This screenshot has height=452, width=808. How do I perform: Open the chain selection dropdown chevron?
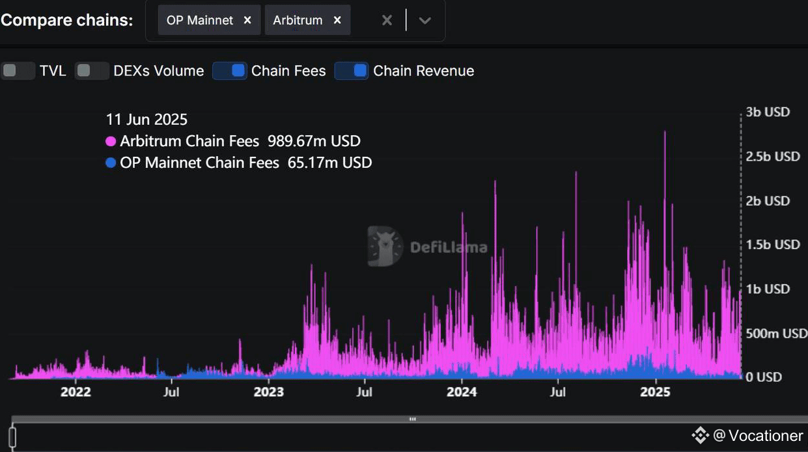tap(425, 20)
